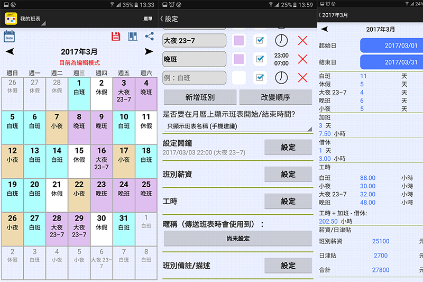Go to previous month in shift calendar
This screenshot has width=423, height=282.
pos(10,51)
